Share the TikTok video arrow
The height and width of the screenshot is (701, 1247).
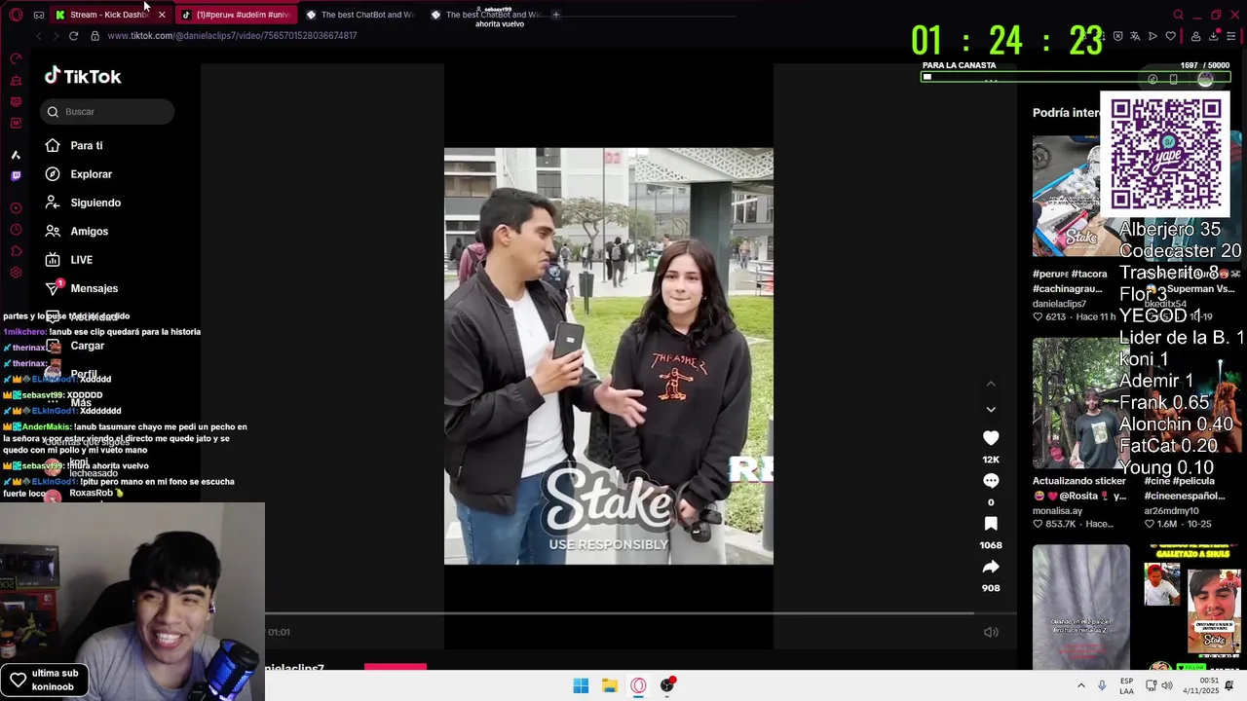tap(991, 567)
